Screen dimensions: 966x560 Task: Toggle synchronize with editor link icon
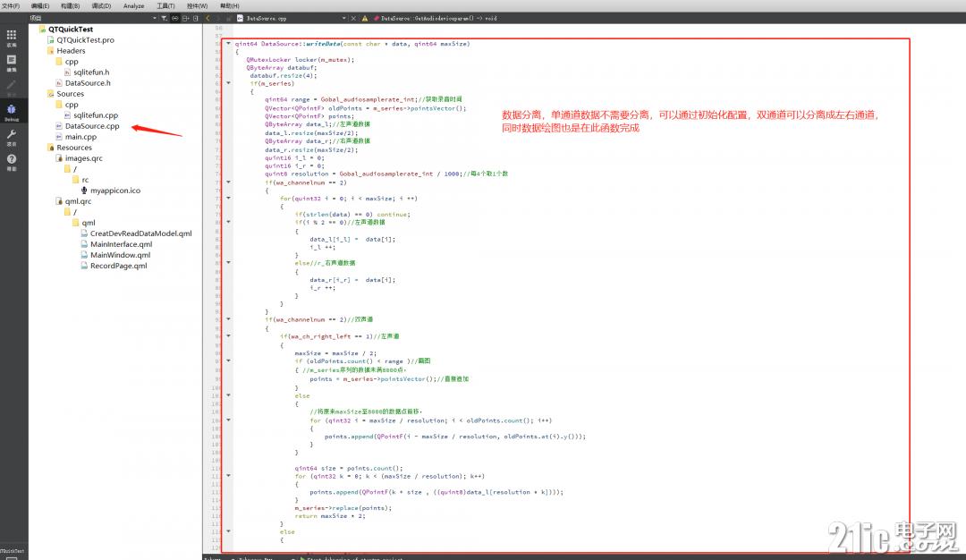point(175,19)
